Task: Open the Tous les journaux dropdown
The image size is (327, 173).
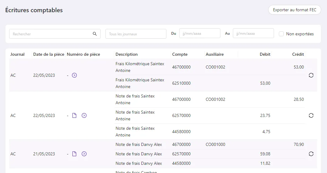Action: pos(136,34)
